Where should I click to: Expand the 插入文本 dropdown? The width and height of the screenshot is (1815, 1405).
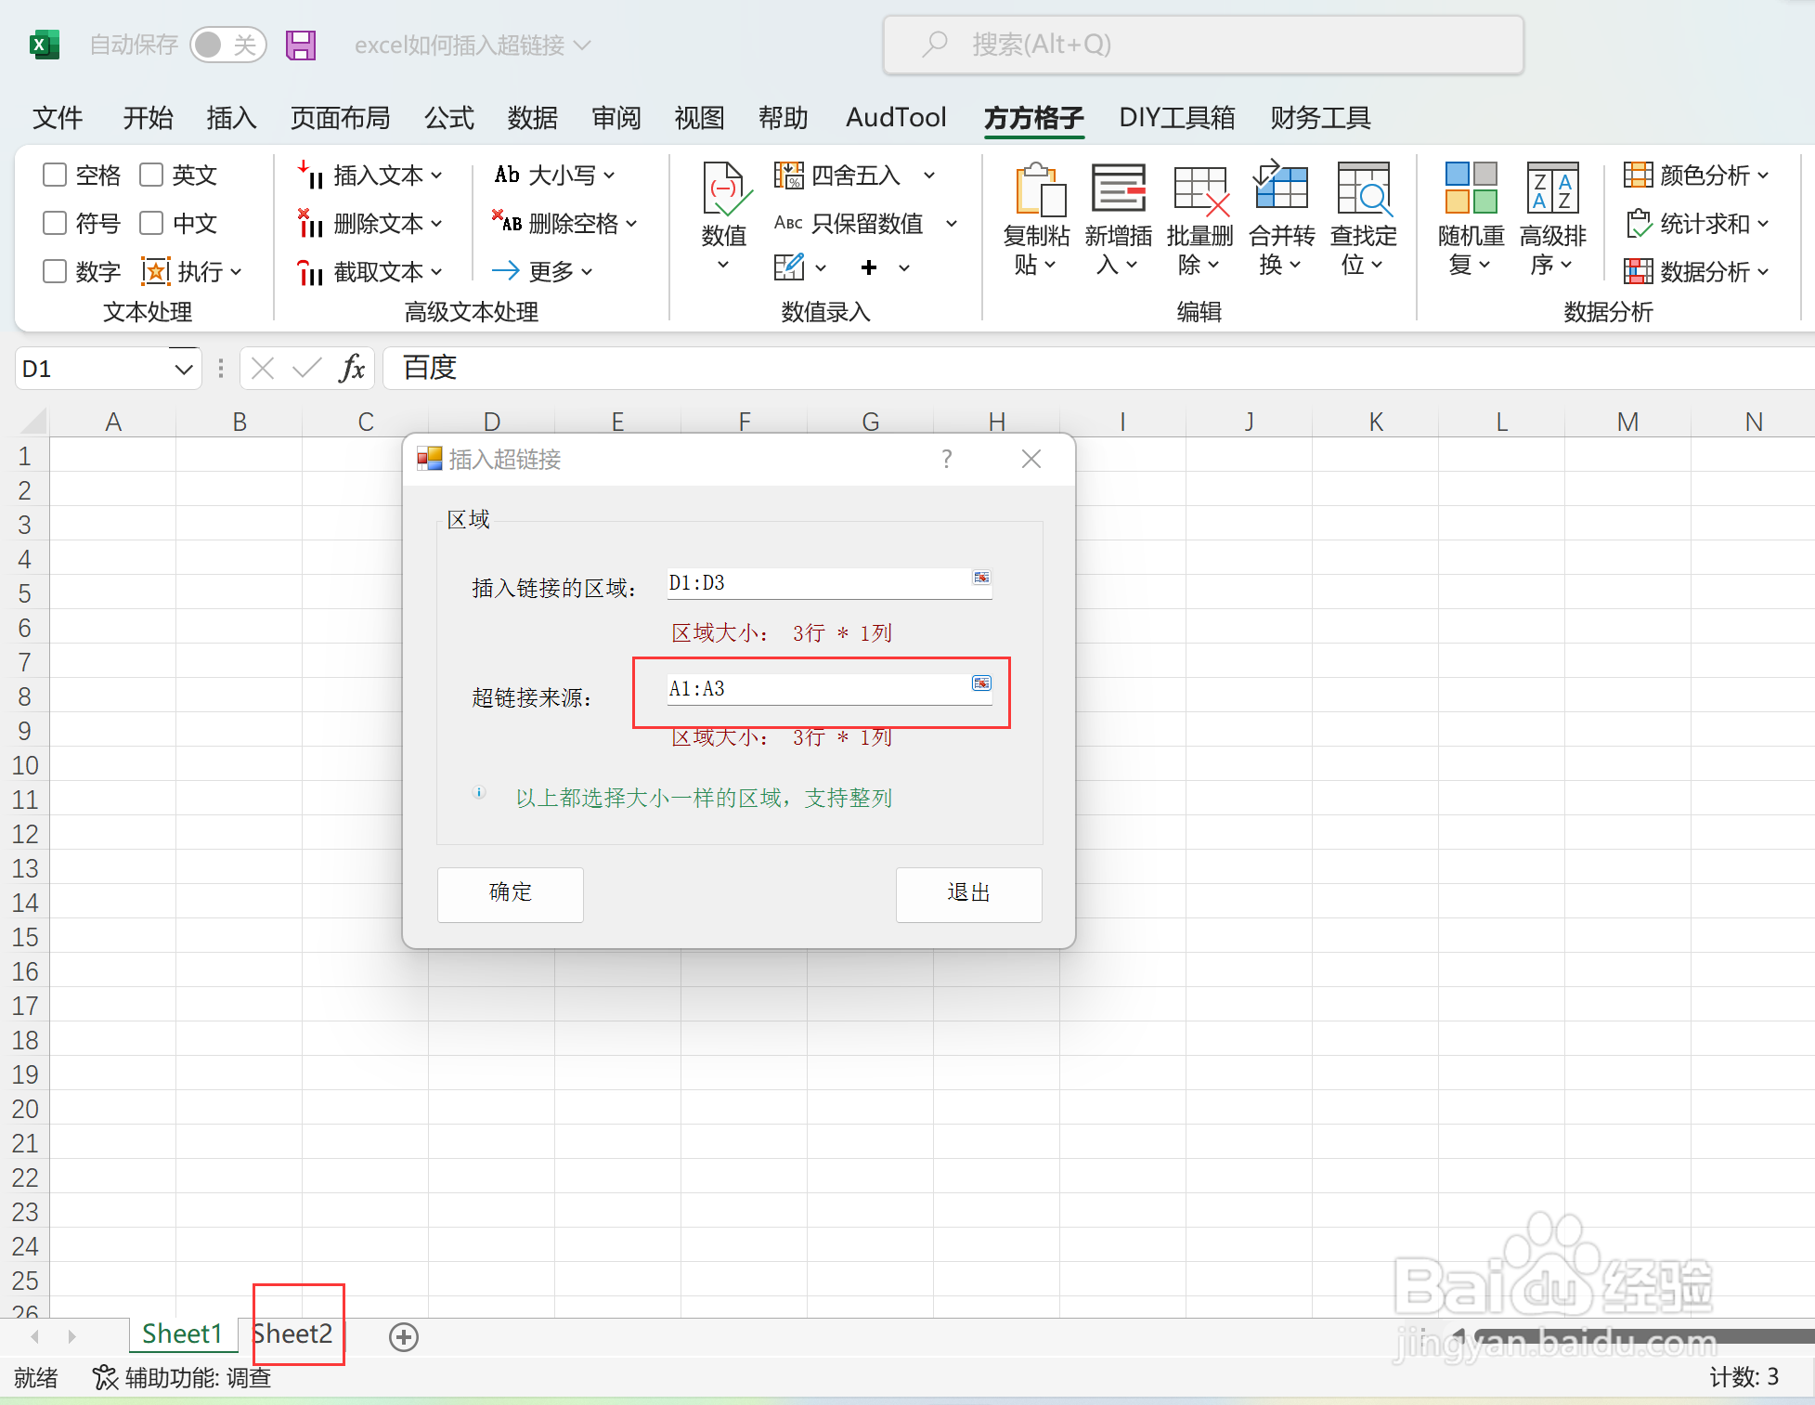436,175
